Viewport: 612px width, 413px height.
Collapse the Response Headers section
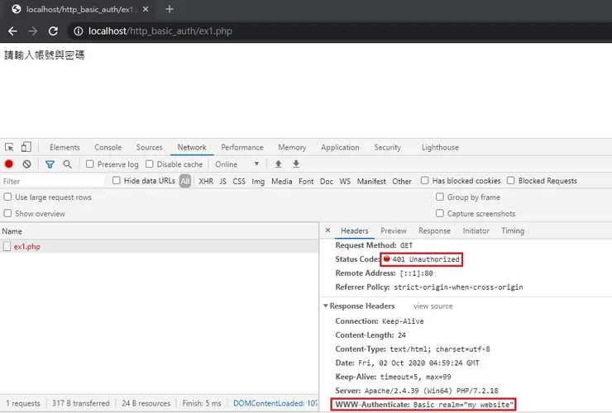click(x=327, y=306)
